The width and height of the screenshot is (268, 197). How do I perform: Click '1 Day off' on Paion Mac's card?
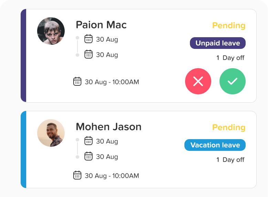pyautogui.click(x=230, y=58)
